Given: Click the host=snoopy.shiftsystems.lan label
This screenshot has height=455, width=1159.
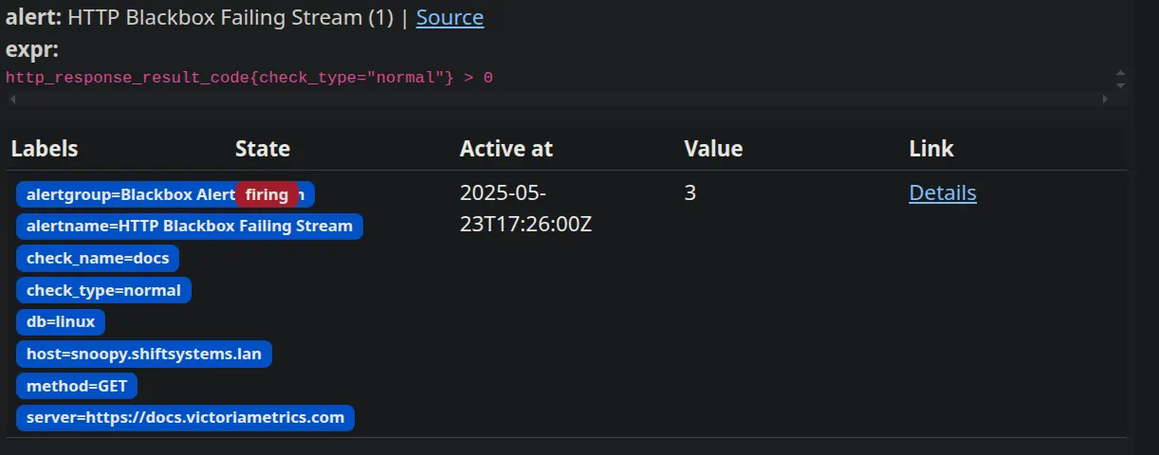Looking at the screenshot, I should click(144, 354).
